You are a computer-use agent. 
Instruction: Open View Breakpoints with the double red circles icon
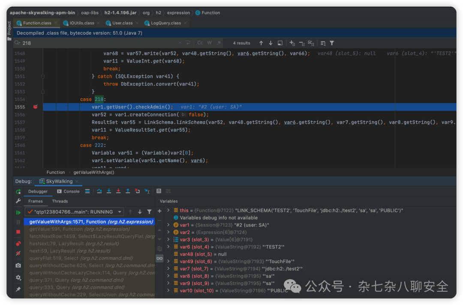coord(18,244)
